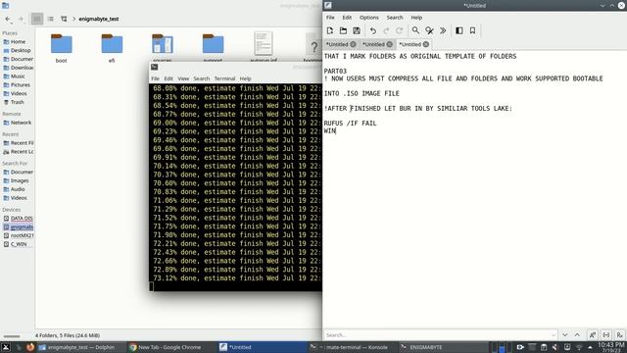Open the Search menu in text editor
This screenshot has width=627, height=353.
coord(395,18)
